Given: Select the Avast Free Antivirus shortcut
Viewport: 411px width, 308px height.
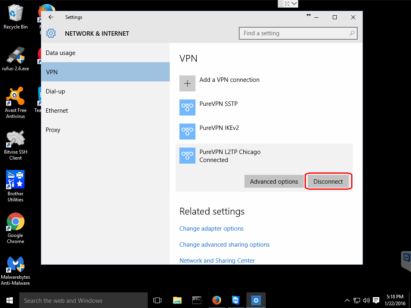Looking at the screenshot, I should point(16,103).
